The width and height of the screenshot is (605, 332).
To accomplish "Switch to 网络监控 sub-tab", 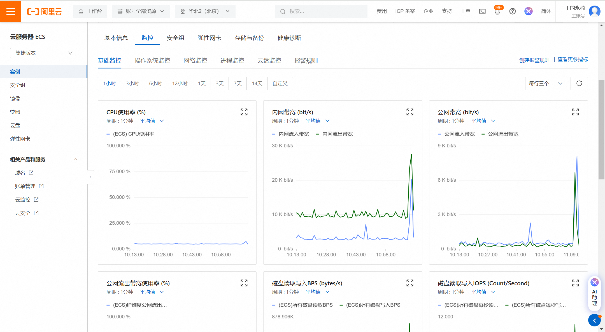I will (195, 60).
